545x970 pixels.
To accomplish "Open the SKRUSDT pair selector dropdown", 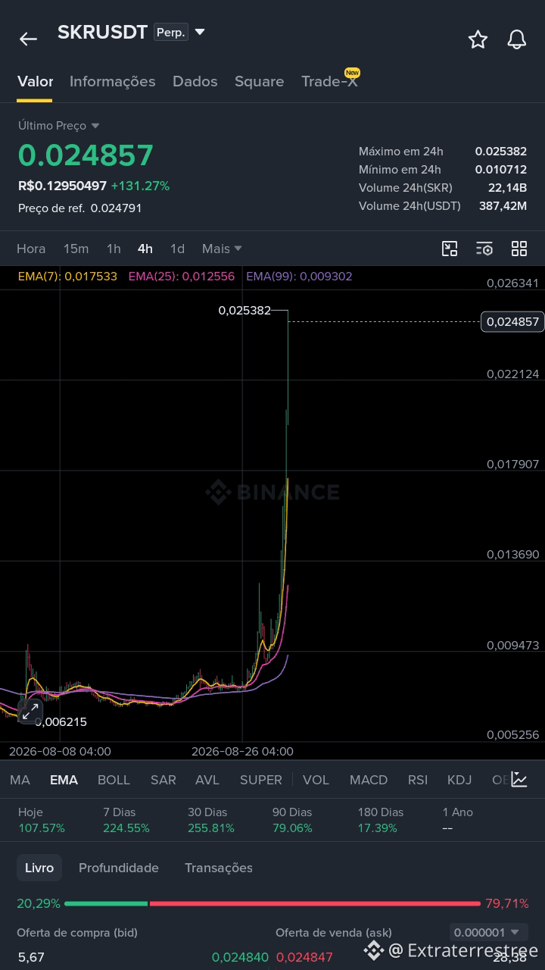I will point(200,32).
